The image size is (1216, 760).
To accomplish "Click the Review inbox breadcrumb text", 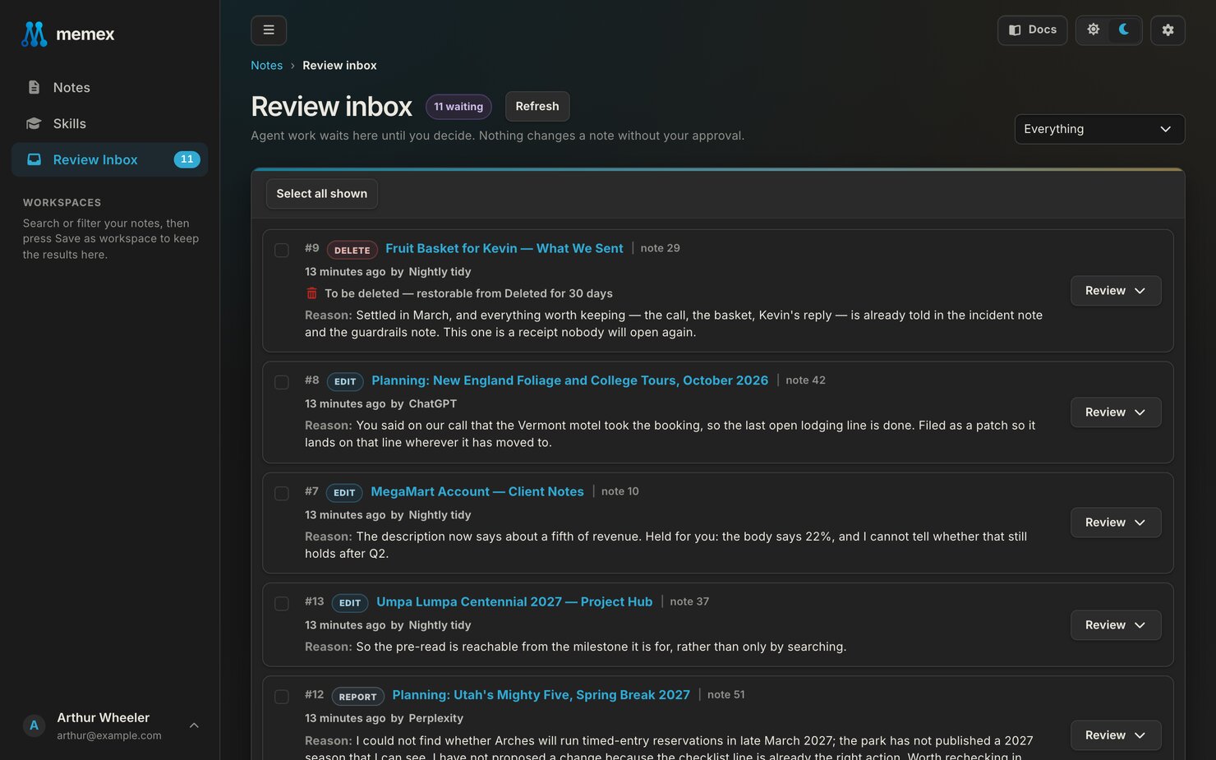I will coord(339,66).
